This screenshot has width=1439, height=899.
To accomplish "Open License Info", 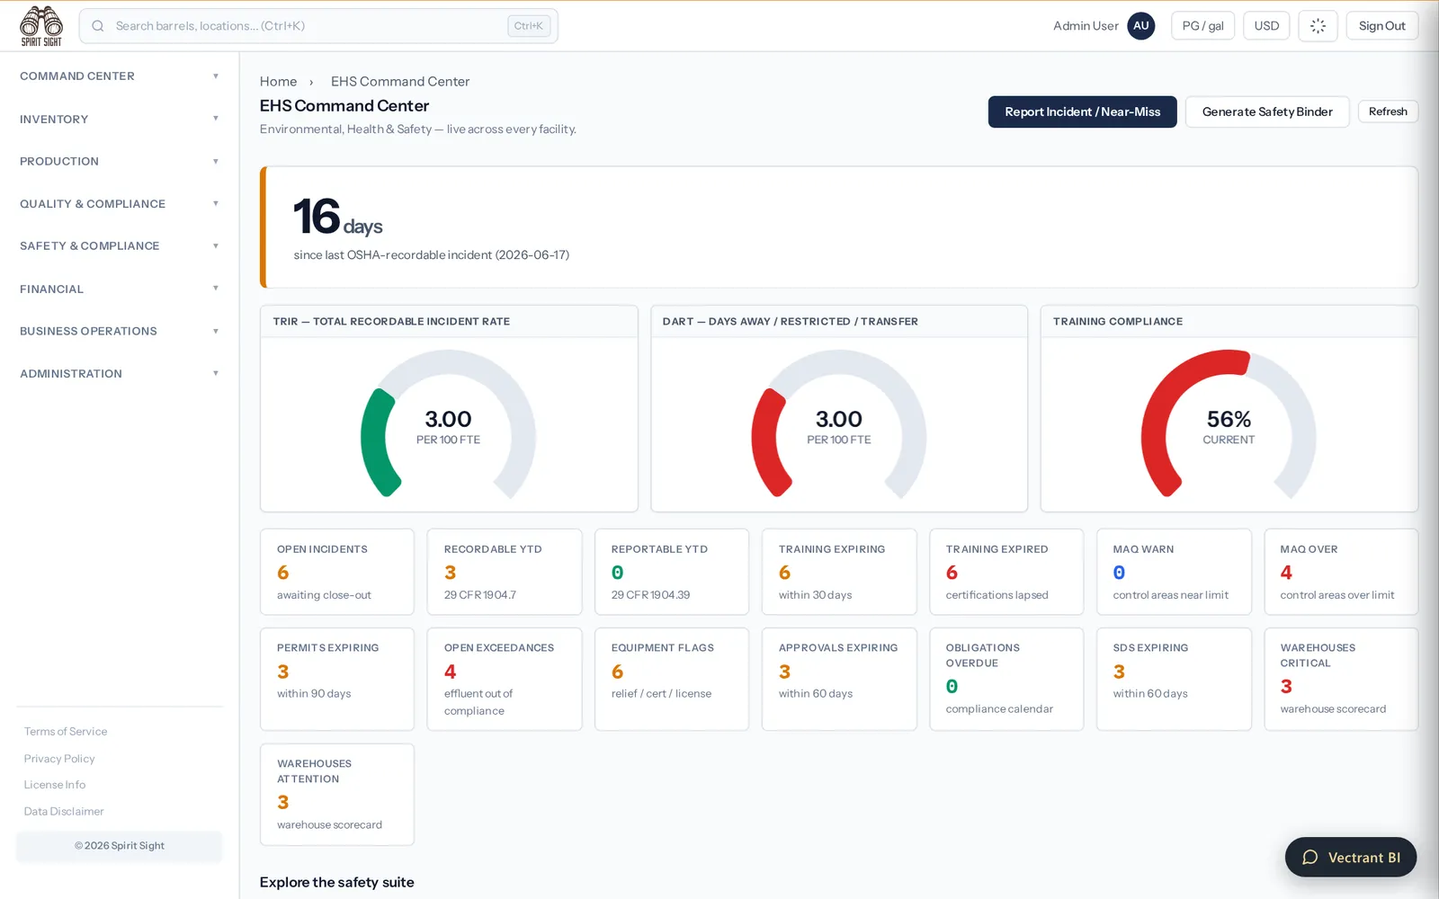I will pos(55,785).
